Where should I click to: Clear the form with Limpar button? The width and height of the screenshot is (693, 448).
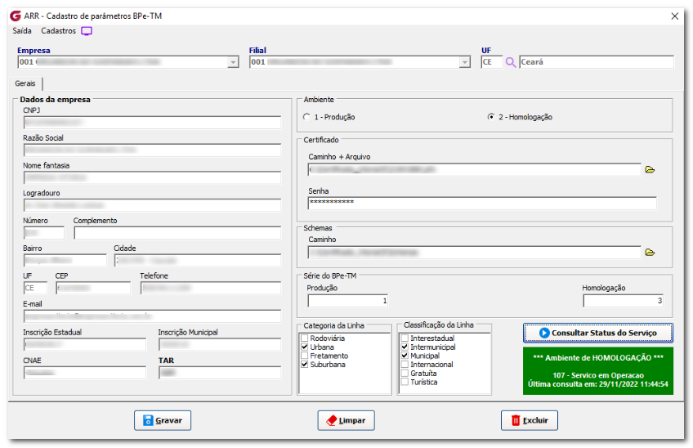point(346,420)
